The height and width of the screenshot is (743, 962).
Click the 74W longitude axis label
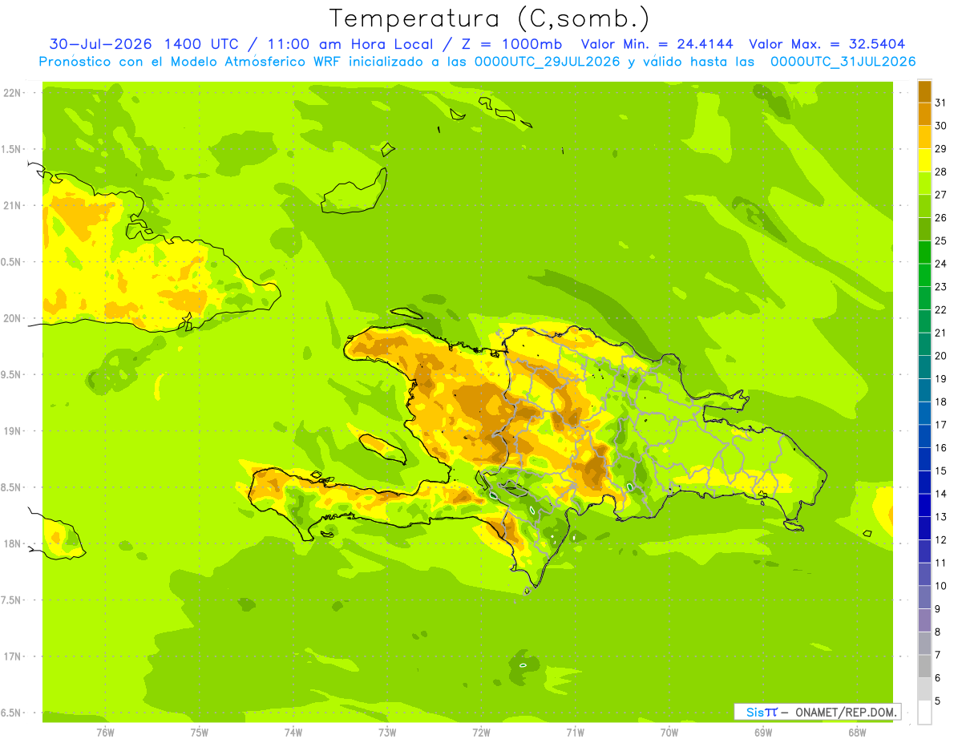[x=293, y=732]
